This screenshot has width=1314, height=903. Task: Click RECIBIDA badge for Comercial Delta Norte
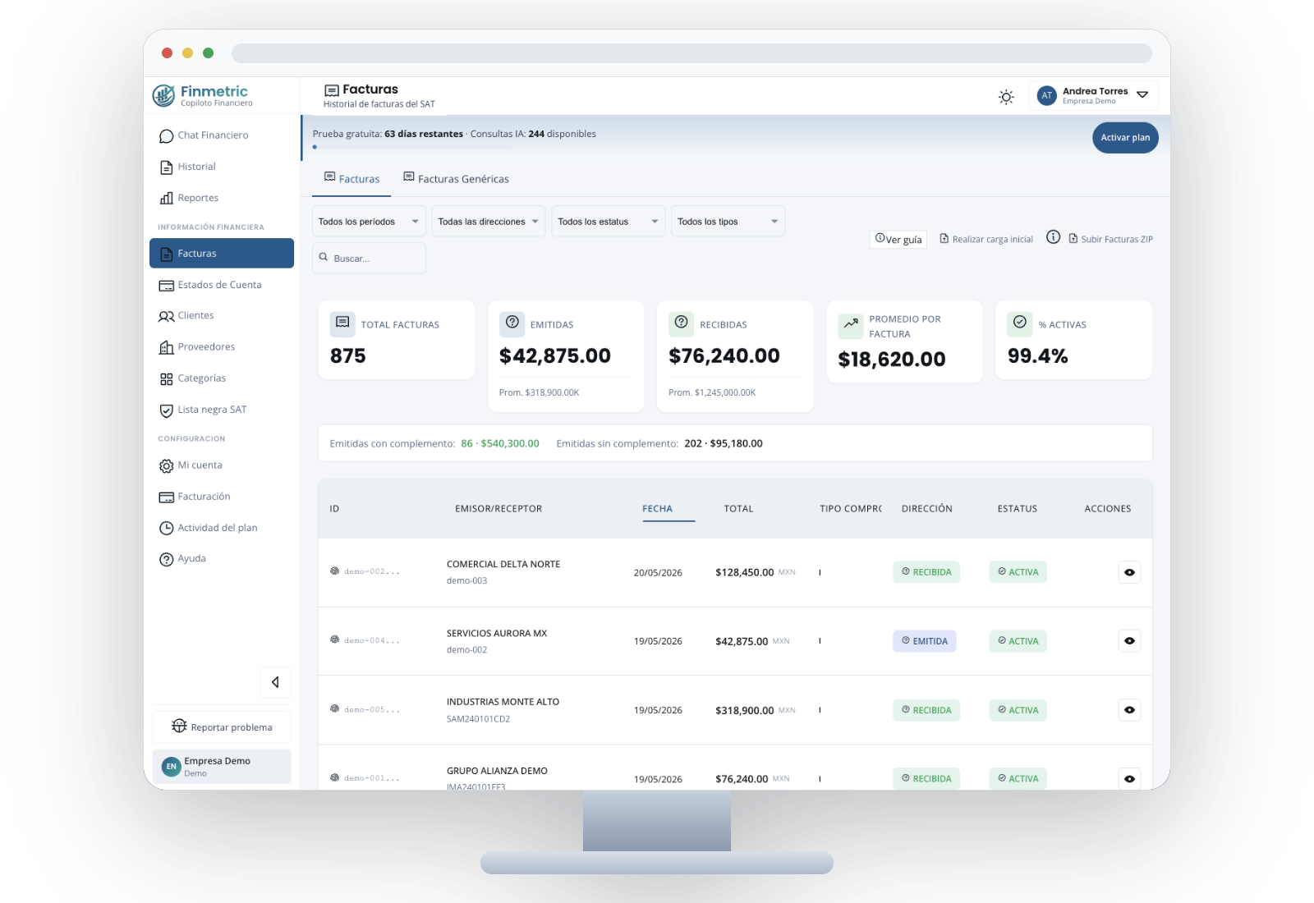(926, 572)
